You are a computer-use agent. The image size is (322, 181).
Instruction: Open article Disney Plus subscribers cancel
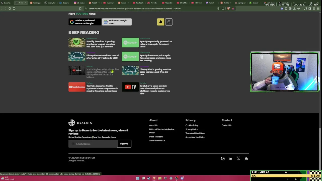[102, 57]
